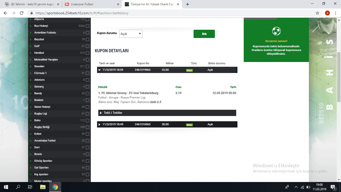Viewport: 341px width, 192px height.
Task: Click coupon number 2461319965
Action: [x=143, y=70]
